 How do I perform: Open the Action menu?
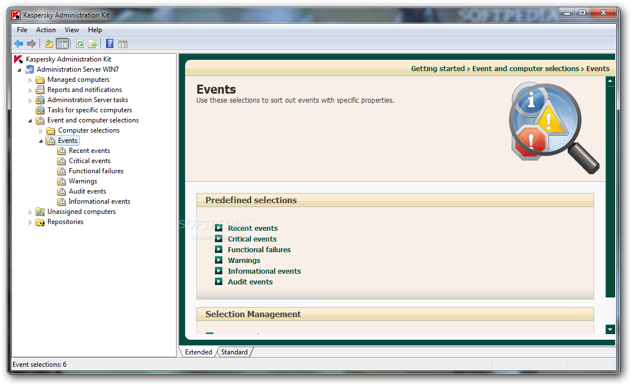[46, 30]
